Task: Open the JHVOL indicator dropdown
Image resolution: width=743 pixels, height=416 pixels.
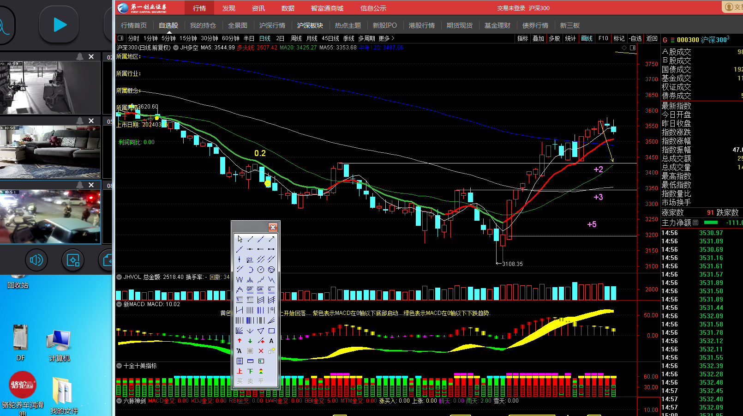Action: pyautogui.click(x=119, y=277)
